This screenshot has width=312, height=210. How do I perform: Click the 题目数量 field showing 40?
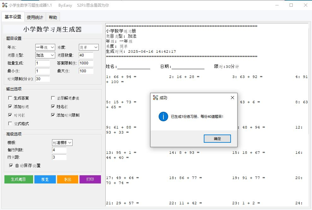click(x=86, y=55)
